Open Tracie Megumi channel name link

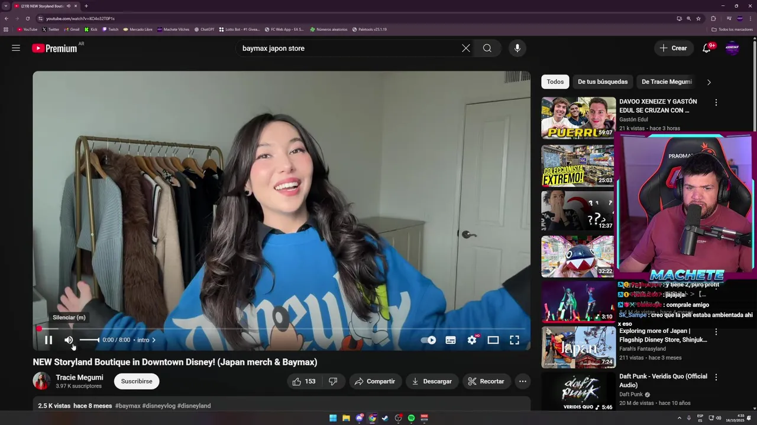pyautogui.click(x=79, y=378)
